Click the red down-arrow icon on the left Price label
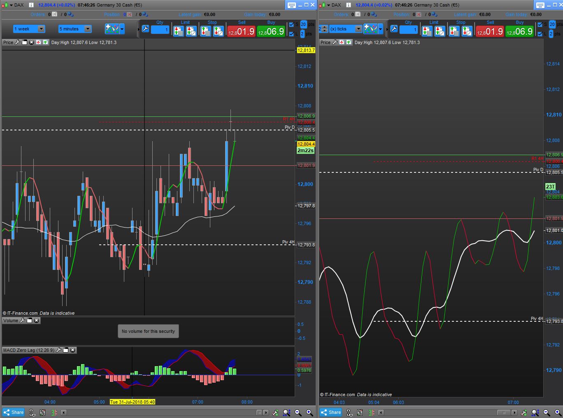 tap(39, 42)
